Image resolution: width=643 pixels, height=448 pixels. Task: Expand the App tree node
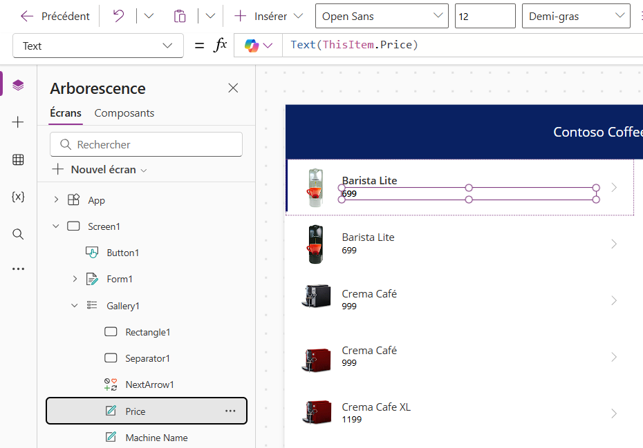point(56,199)
